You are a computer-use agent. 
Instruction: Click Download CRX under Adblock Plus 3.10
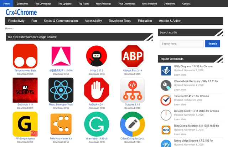[x=132, y=74]
